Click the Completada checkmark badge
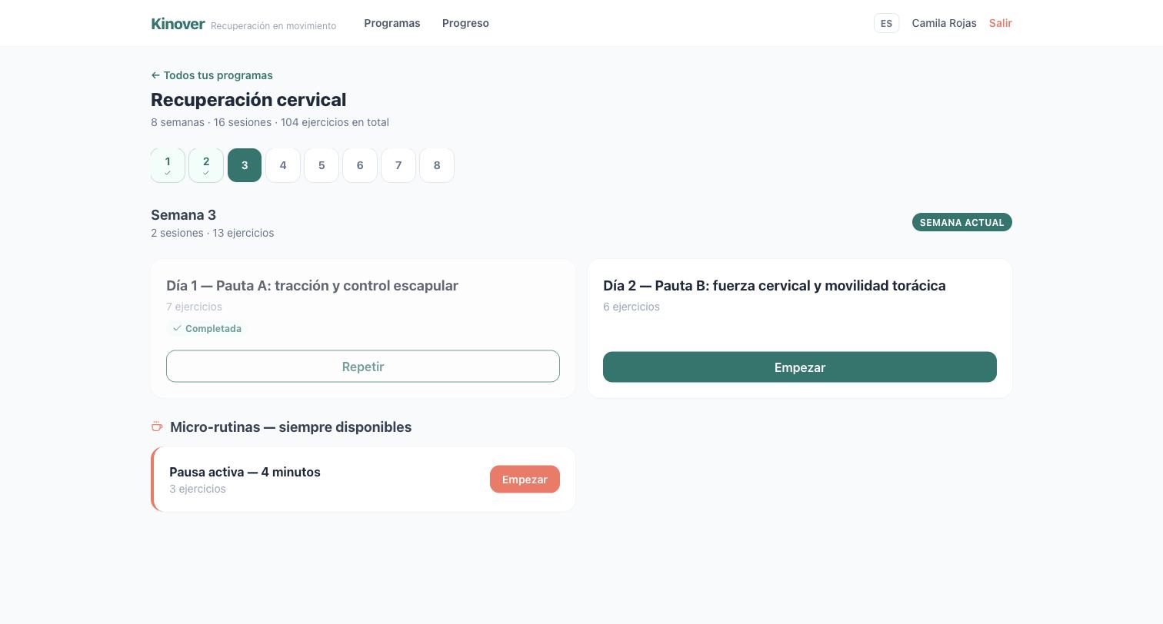 pos(207,328)
